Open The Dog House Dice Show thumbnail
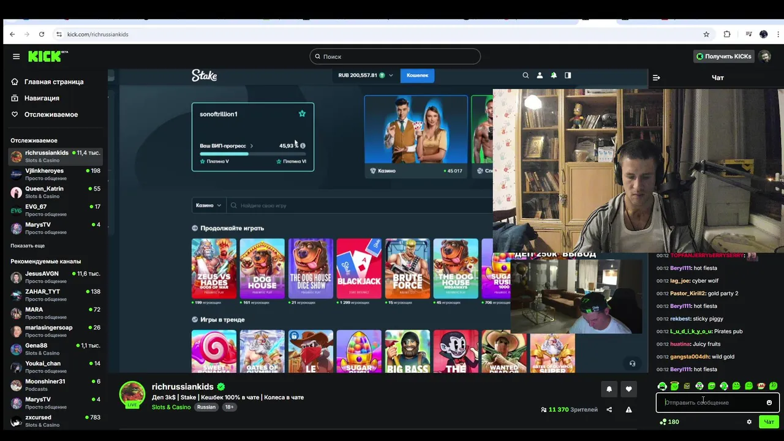The height and width of the screenshot is (441, 784). click(x=311, y=268)
